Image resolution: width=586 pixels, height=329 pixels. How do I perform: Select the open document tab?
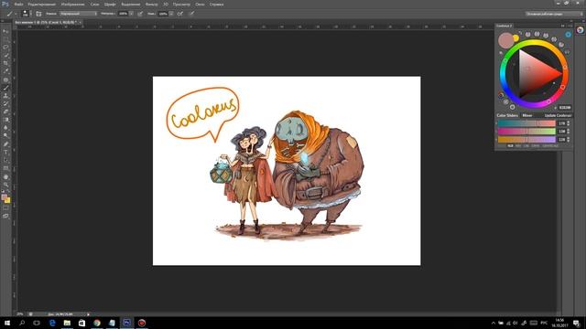[48, 22]
